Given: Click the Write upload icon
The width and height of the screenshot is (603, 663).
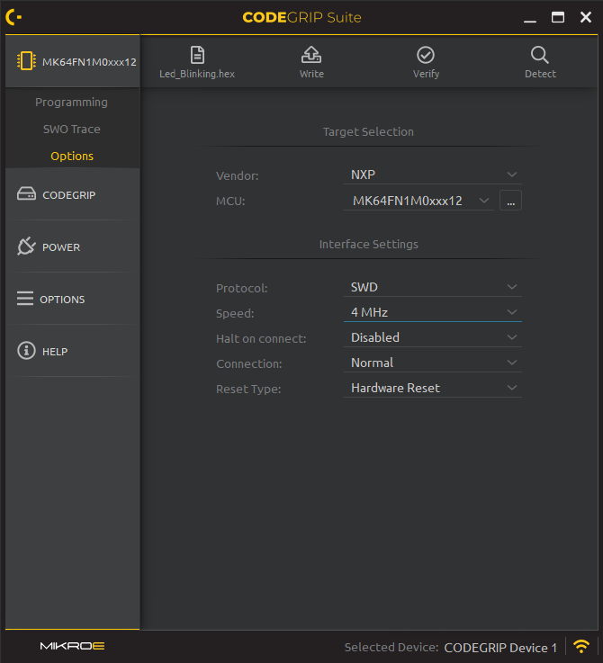Looking at the screenshot, I should [311, 55].
